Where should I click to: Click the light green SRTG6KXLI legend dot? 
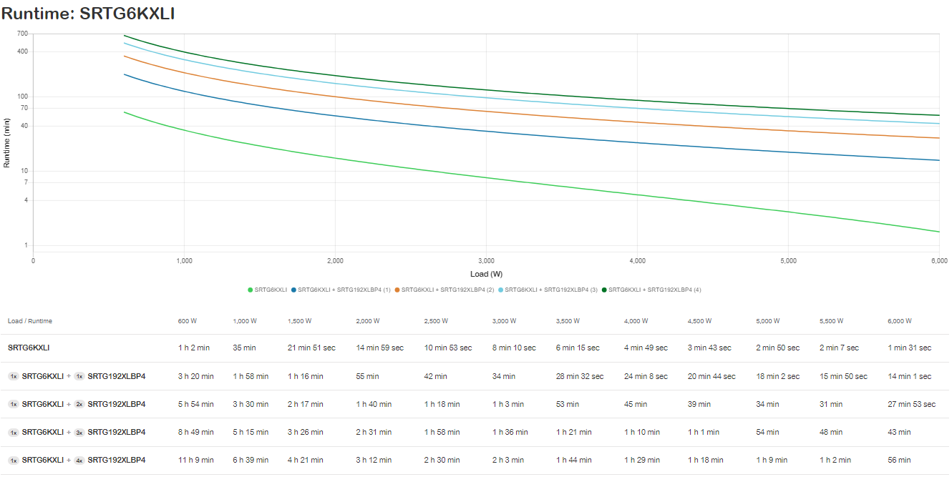(251, 290)
